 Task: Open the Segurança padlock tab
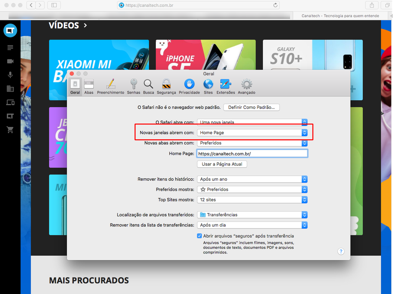click(x=166, y=87)
